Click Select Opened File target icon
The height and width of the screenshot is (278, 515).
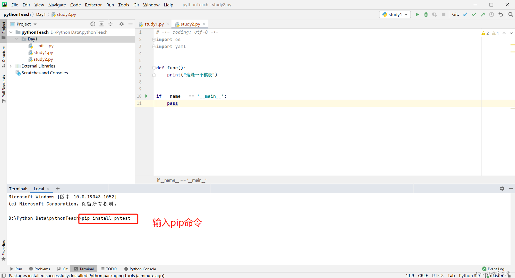point(93,24)
